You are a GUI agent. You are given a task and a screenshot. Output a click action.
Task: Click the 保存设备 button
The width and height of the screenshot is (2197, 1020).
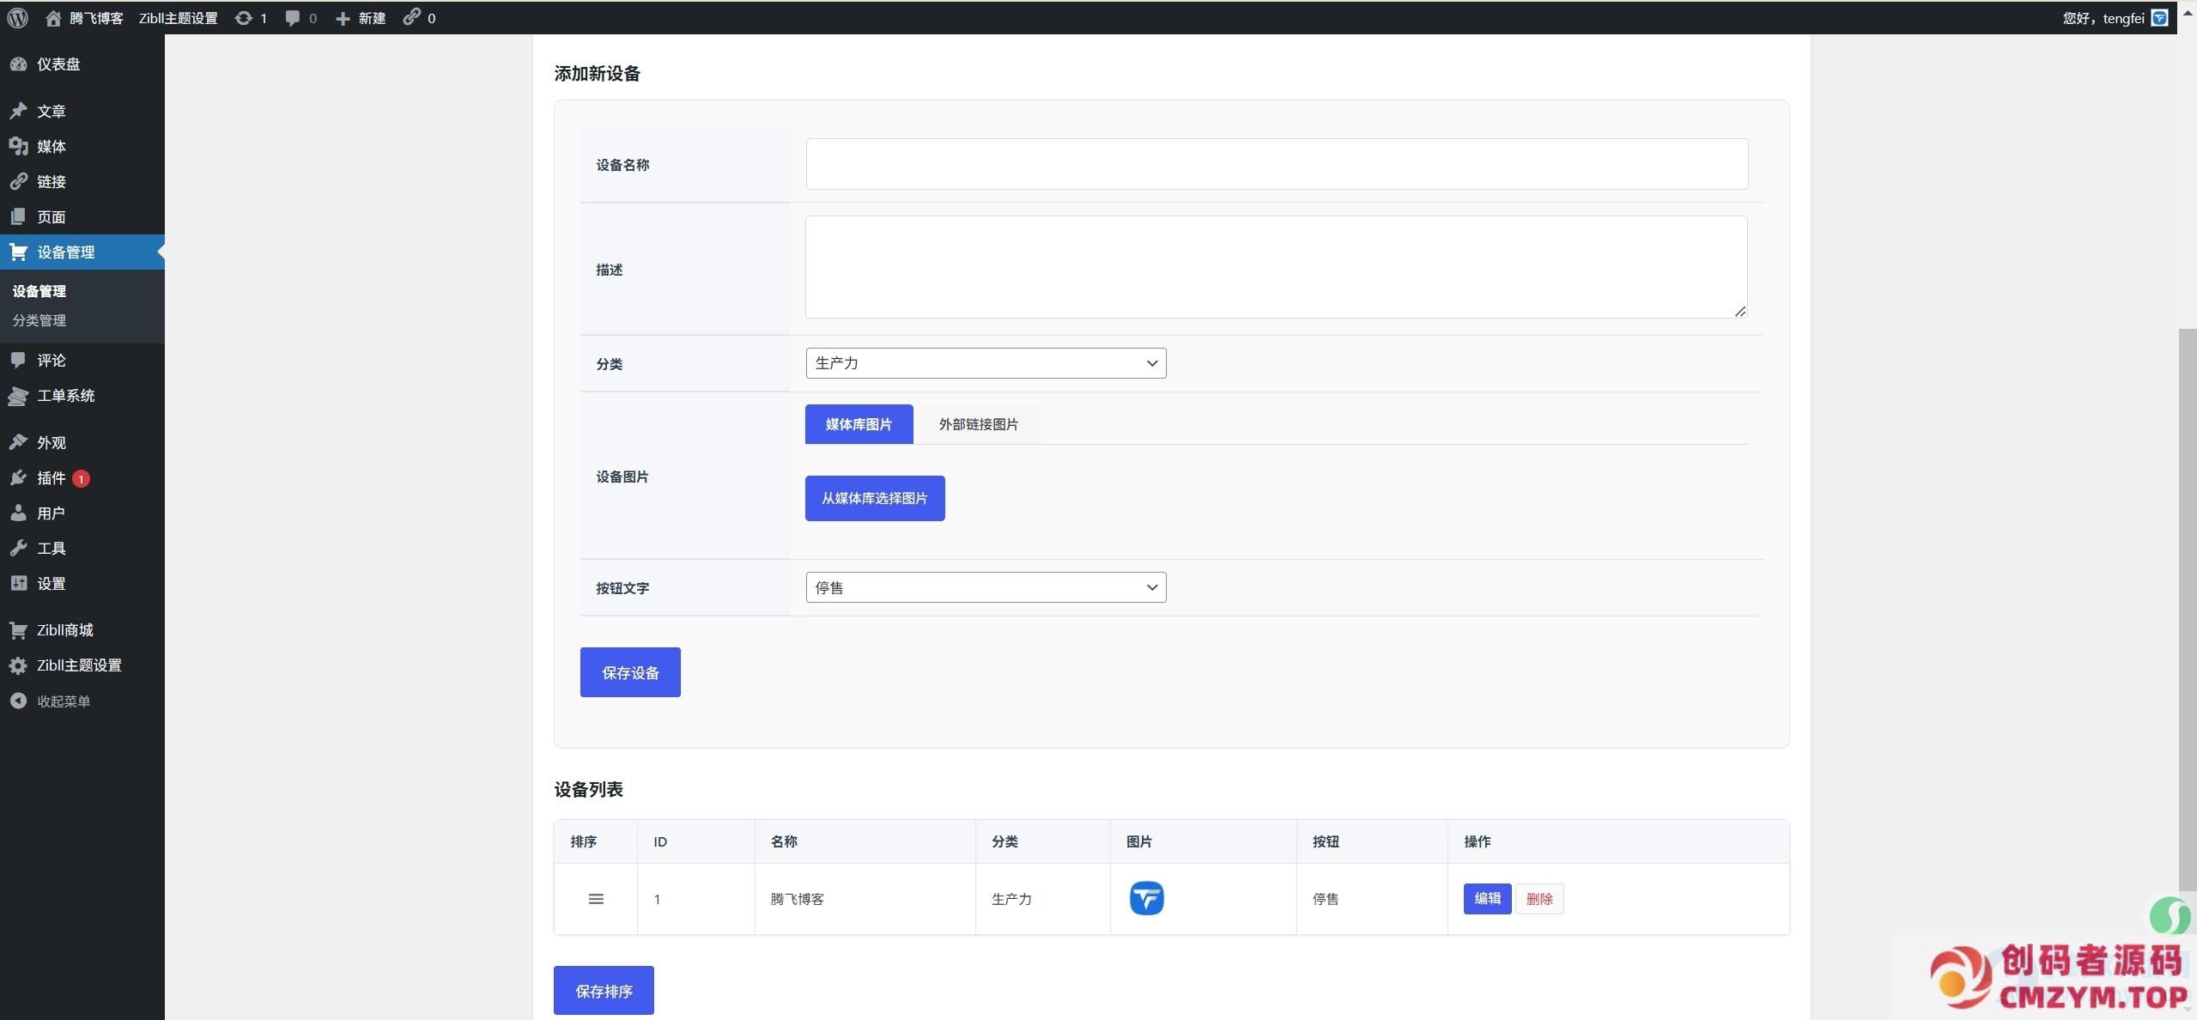(629, 672)
